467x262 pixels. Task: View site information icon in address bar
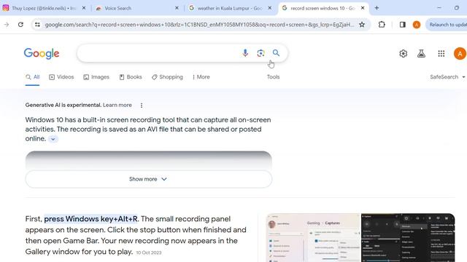tap(37, 25)
